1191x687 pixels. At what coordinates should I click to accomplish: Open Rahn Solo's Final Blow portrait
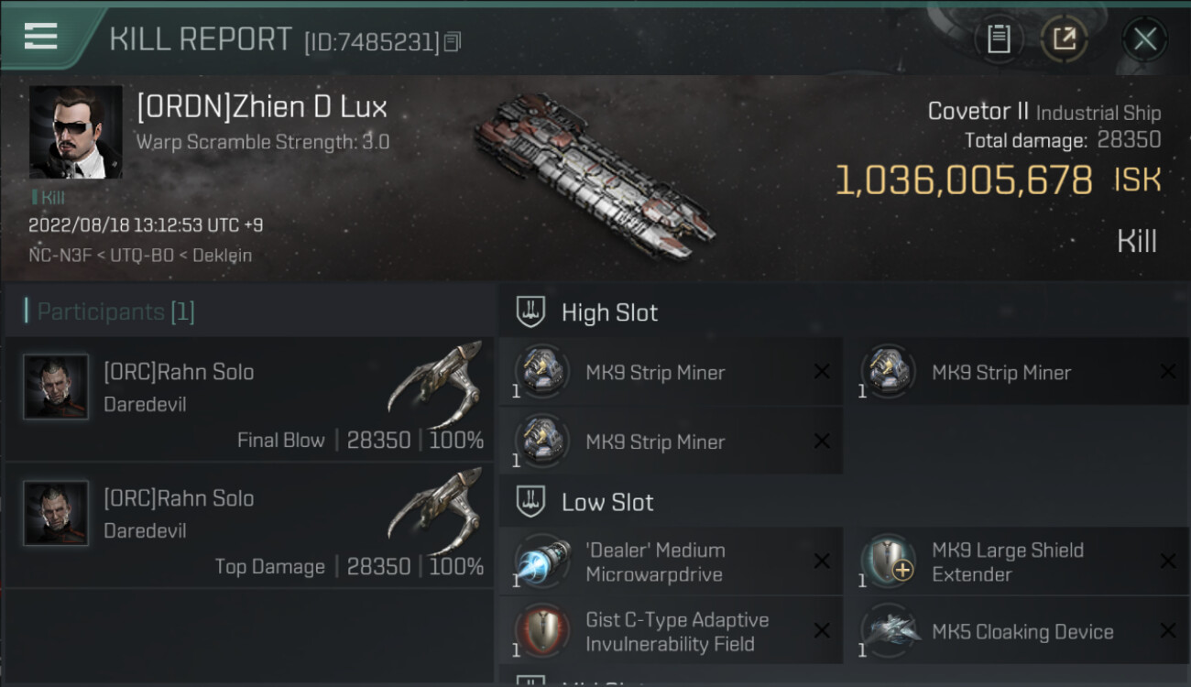point(56,387)
